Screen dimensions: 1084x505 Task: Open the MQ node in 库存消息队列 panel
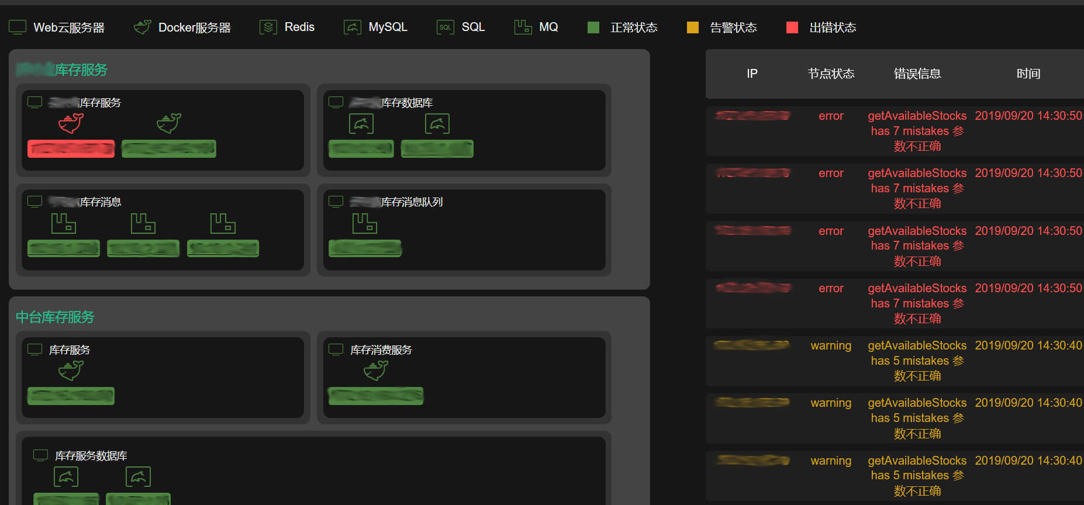click(x=364, y=223)
